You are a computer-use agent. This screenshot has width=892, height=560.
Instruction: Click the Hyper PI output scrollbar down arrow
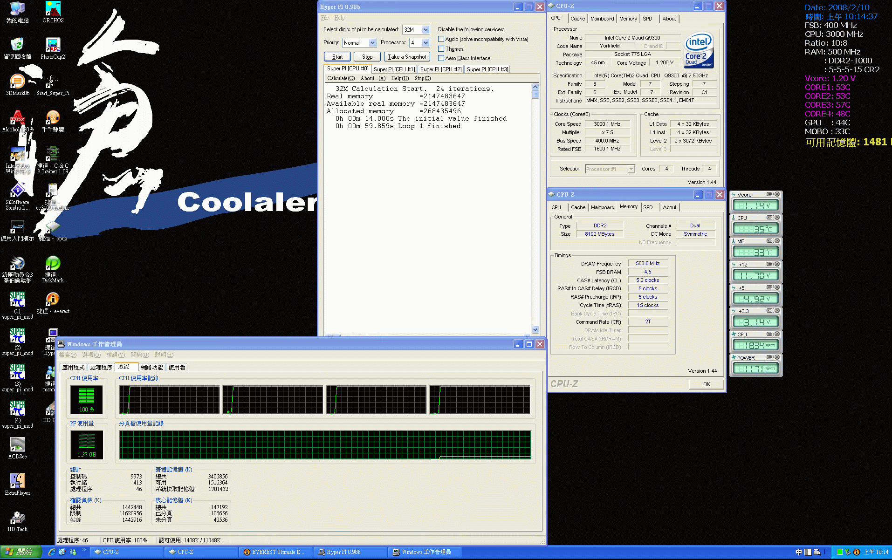click(535, 329)
